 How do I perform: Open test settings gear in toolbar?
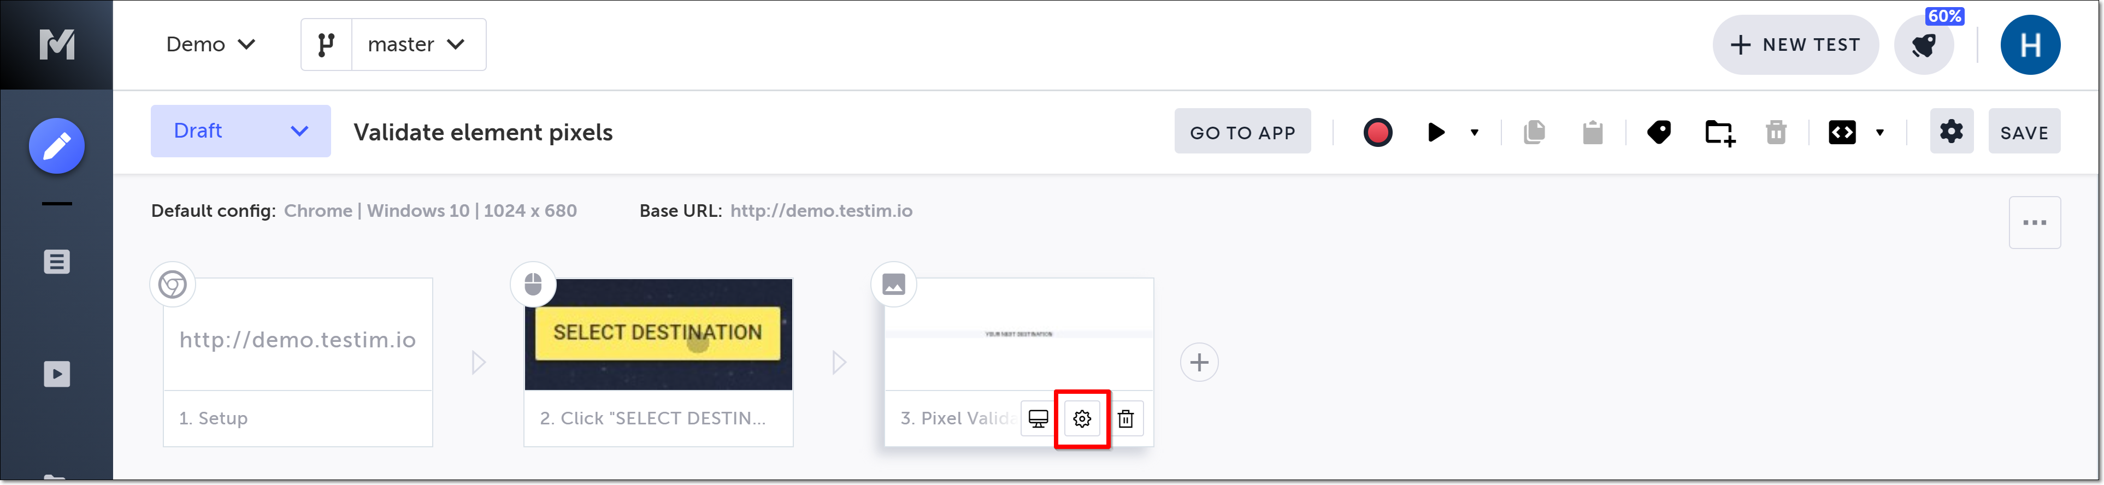tap(1951, 132)
